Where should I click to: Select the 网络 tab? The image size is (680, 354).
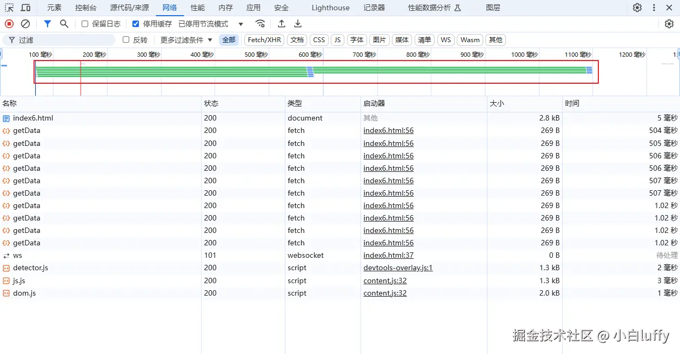pos(170,8)
